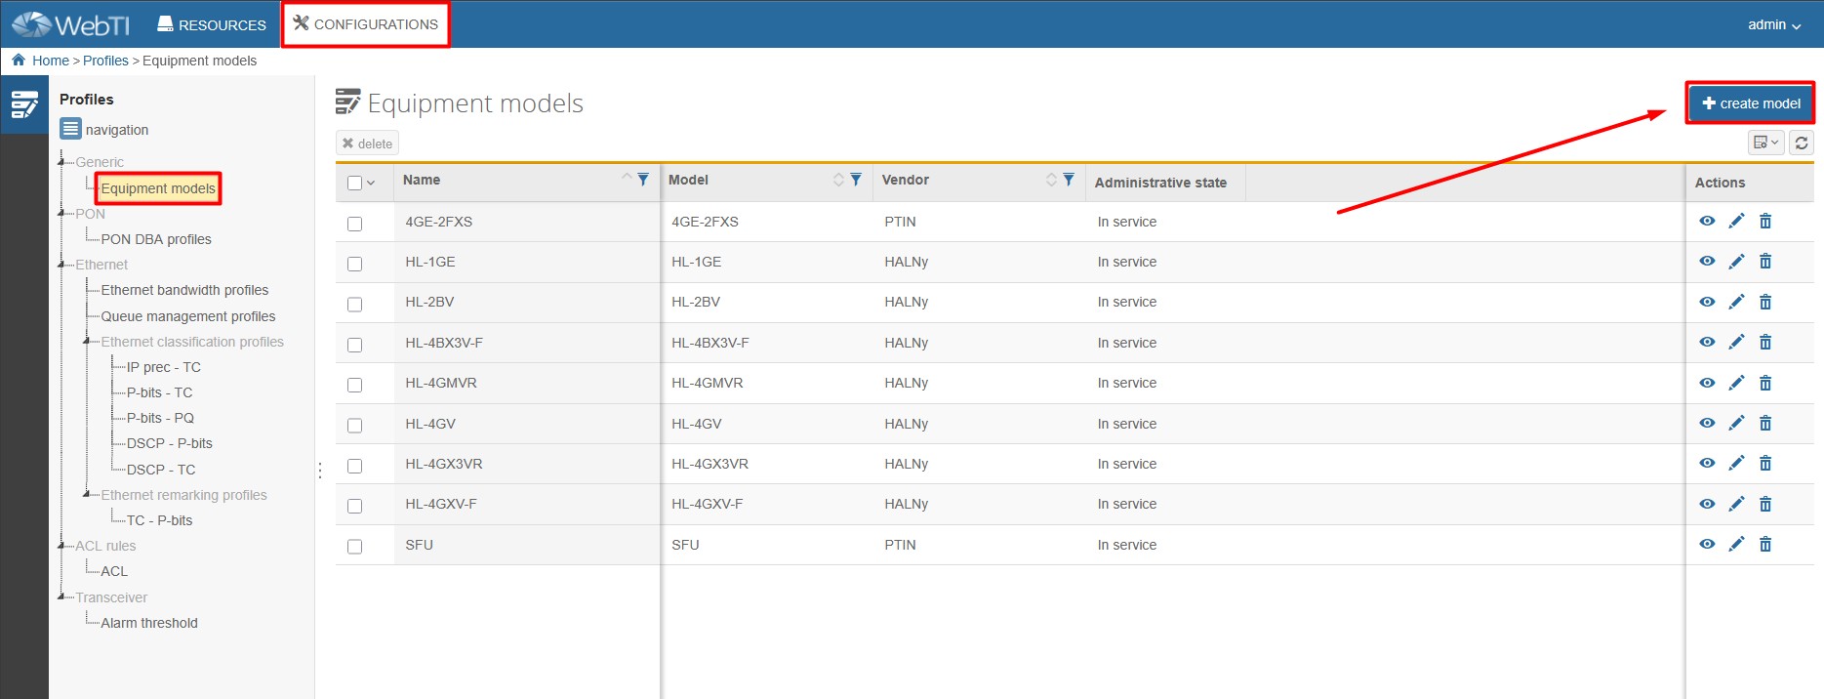Check the HL-4GMVR row checkbox
This screenshot has width=1824, height=699.
[x=354, y=385]
